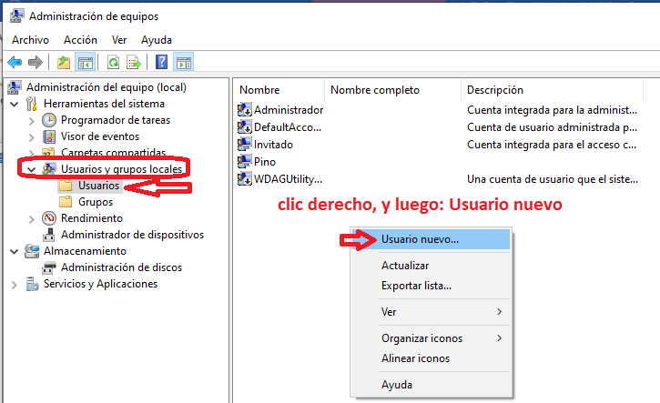The image size is (660, 403).
Task: Toggle the show/hide action pane icon
Action: (184, 63)
